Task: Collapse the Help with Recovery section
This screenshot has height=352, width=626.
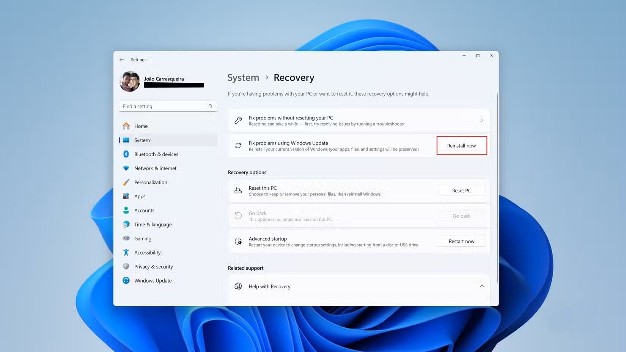Action: click(481, 286)
